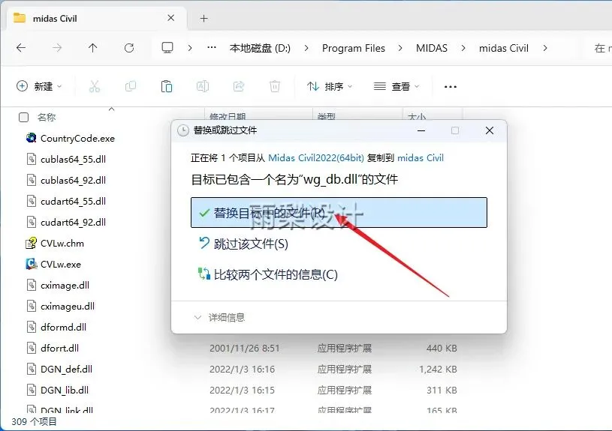
Task: Click the CVLw.chm help file icon
Action: (32, 243)
